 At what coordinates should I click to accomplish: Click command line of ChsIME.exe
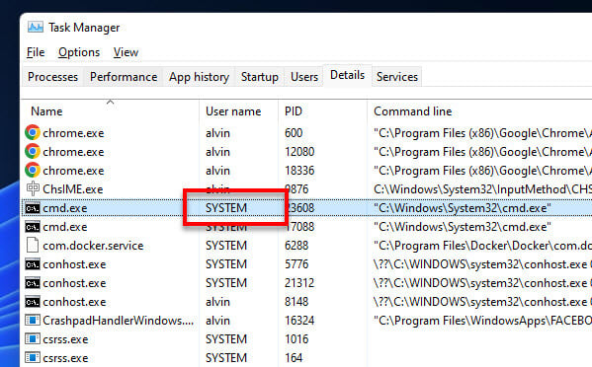point(482,189)
